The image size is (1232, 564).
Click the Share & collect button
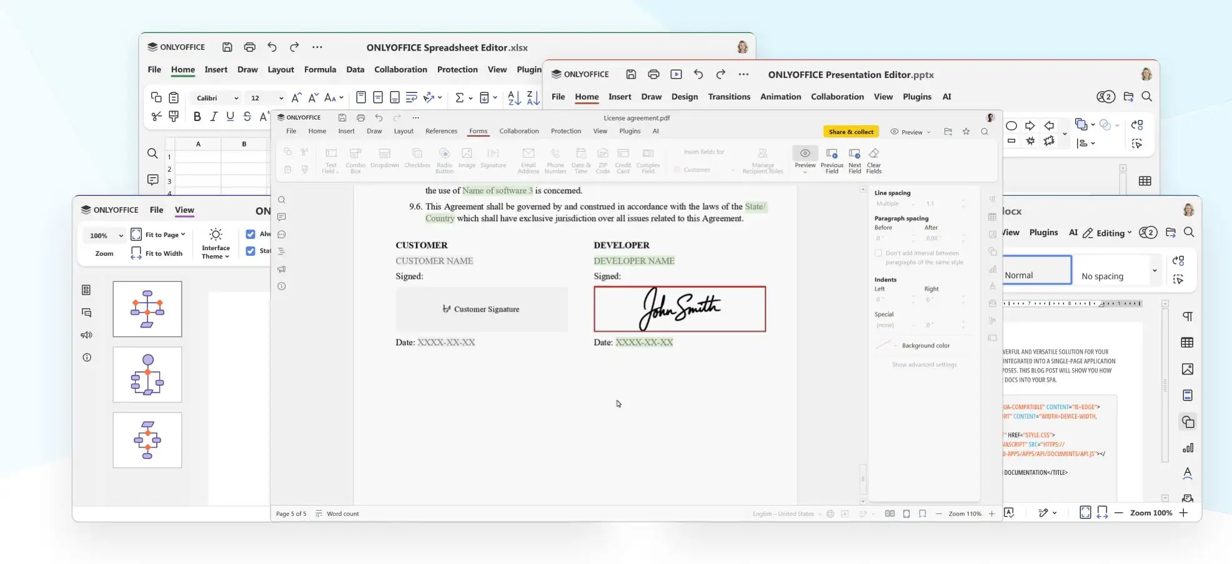851,132
